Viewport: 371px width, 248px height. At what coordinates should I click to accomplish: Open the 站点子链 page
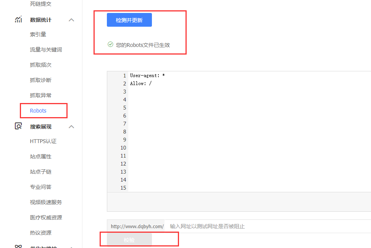(40, 172)
